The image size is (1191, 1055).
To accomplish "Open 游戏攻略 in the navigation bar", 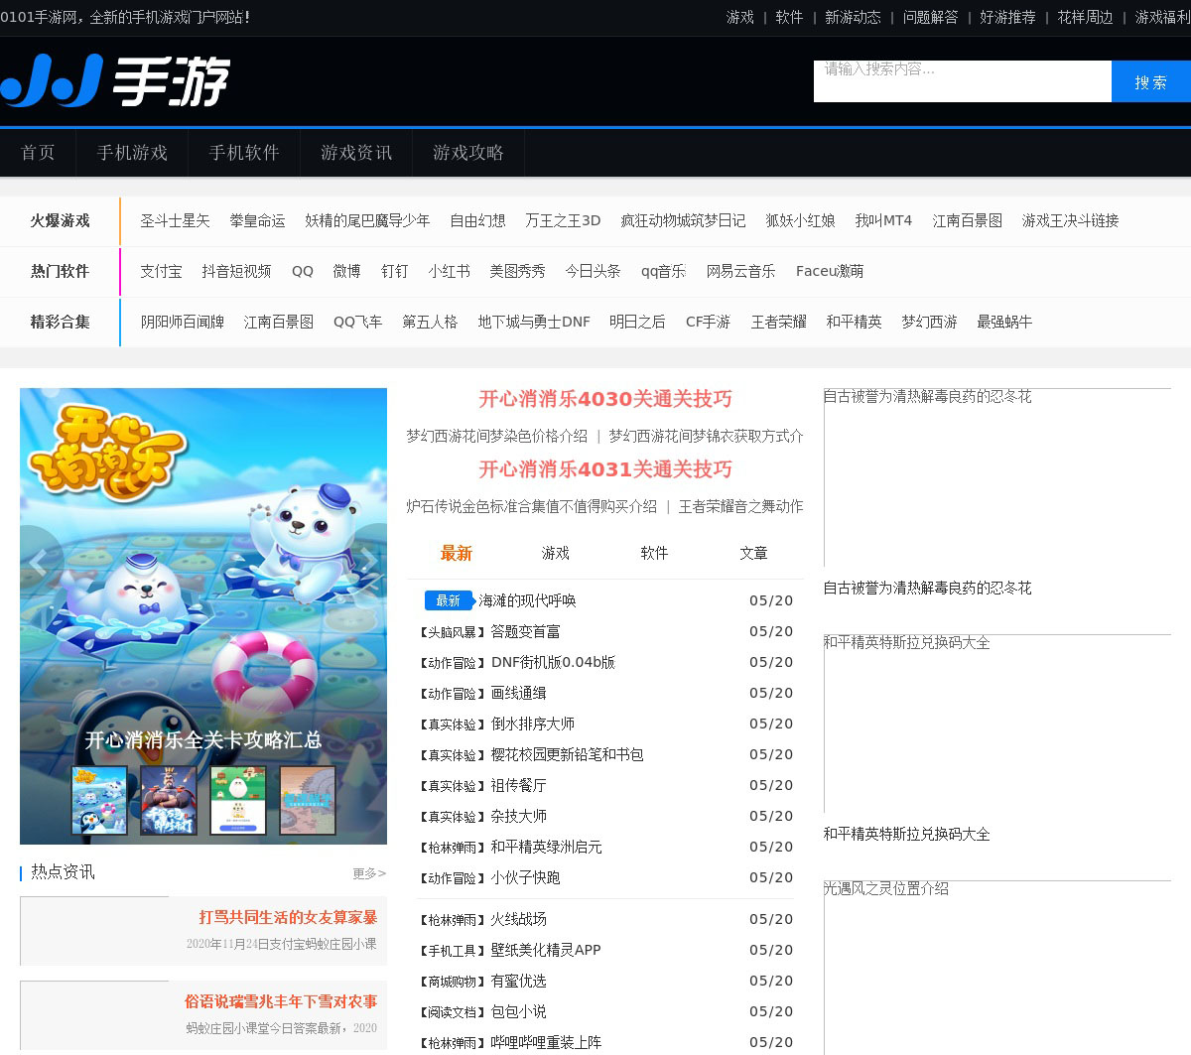I will [467, 153].
